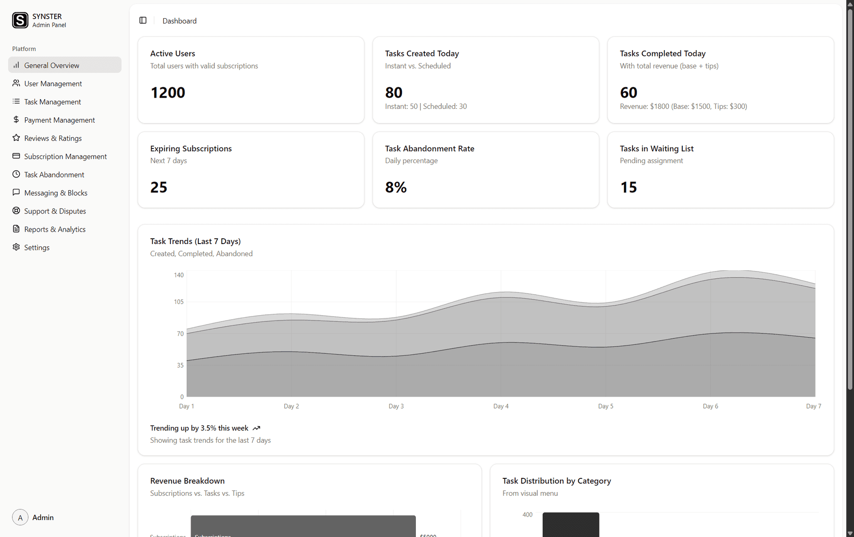Click Day 4 label on chart axis
854x537 pixels.
coord(501,406)
